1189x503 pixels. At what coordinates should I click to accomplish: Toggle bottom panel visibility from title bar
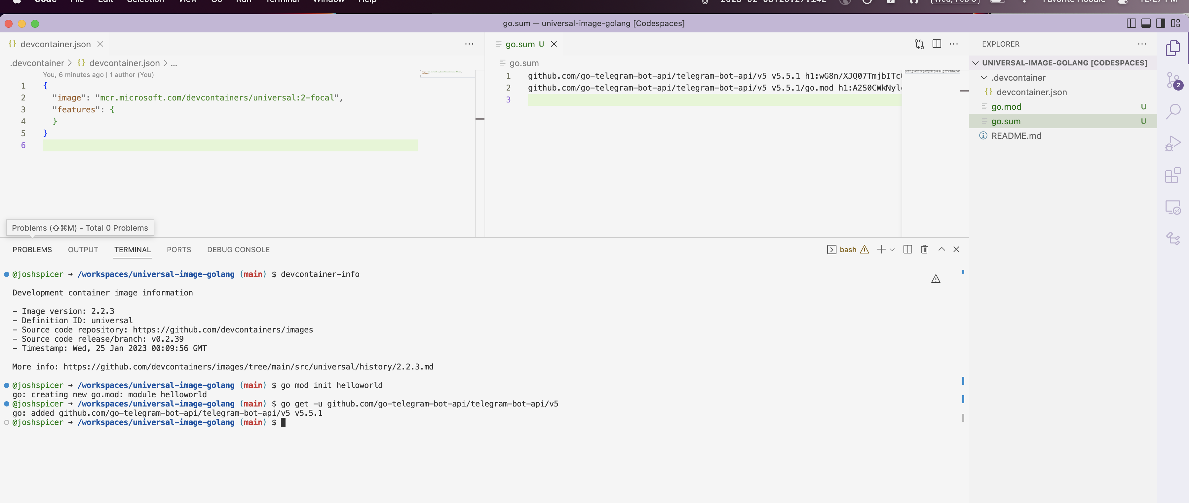pyautogui.click(x=1146, y=23)
